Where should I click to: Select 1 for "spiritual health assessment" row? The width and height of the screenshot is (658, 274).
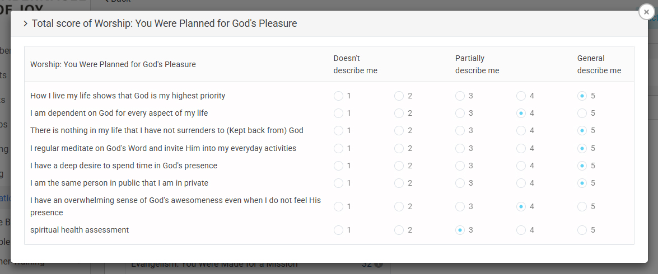(x=338, y=230)
